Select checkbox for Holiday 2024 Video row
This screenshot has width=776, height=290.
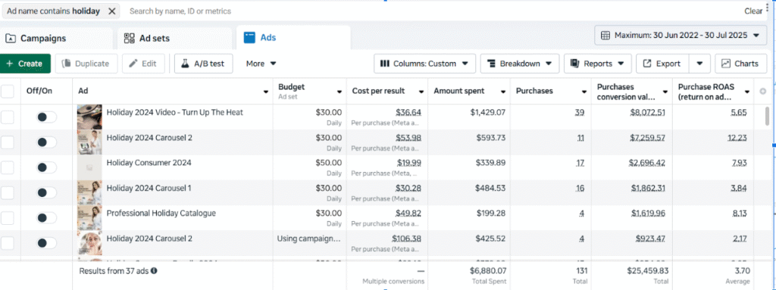(8, 117)
